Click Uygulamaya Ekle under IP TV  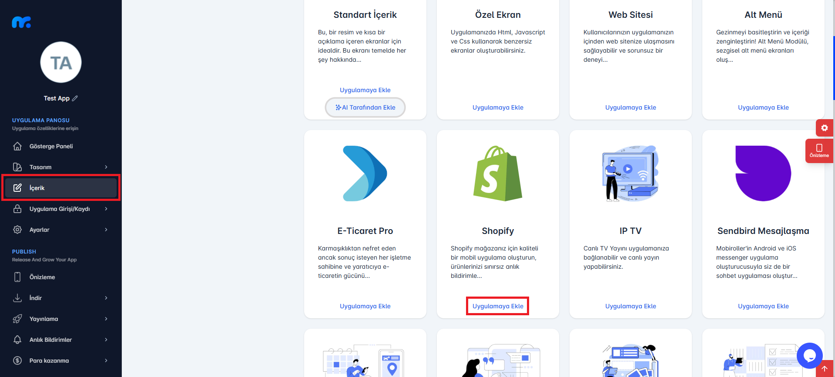click(630, 306)
